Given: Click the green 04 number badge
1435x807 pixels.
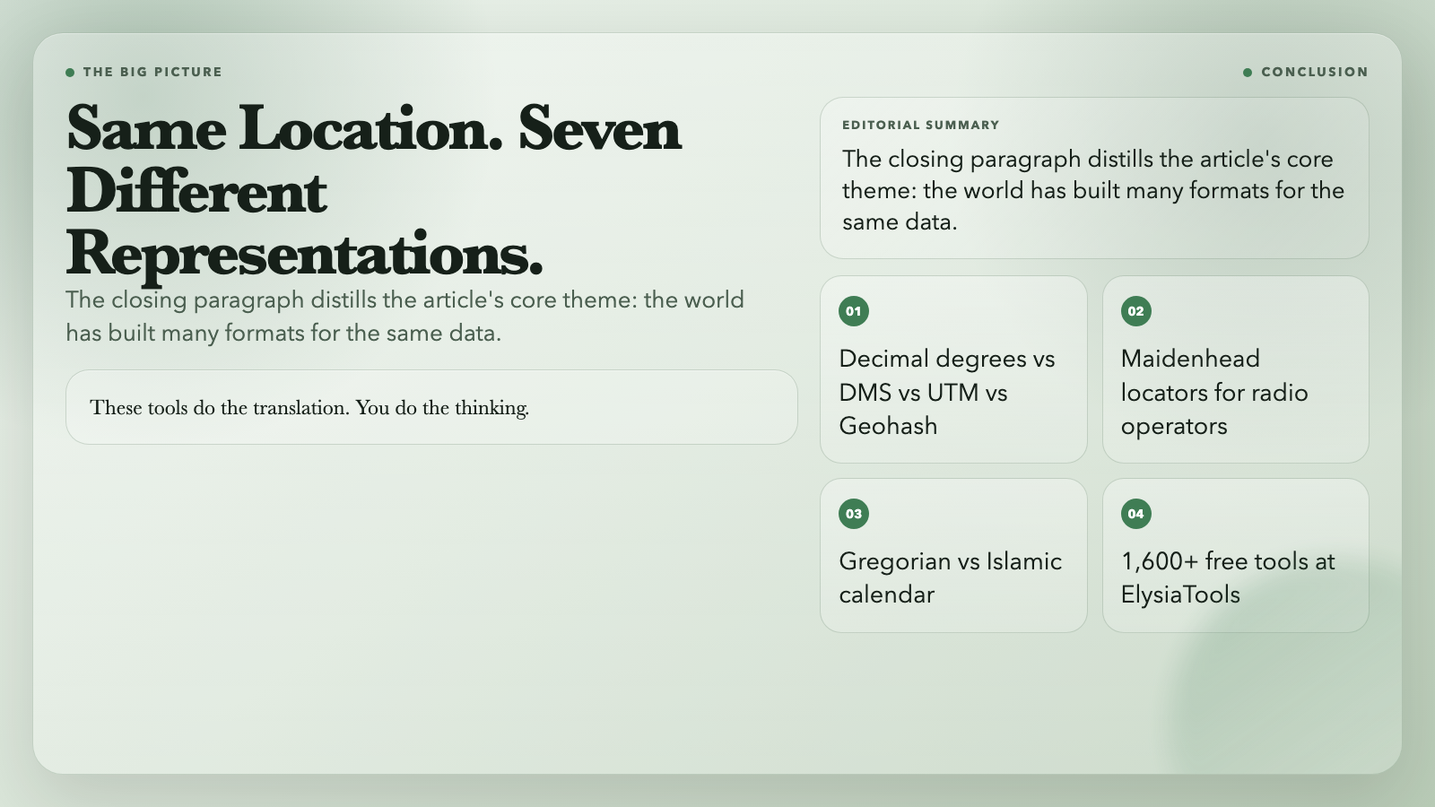Looking at the screenshot, I should point(1136,514).
